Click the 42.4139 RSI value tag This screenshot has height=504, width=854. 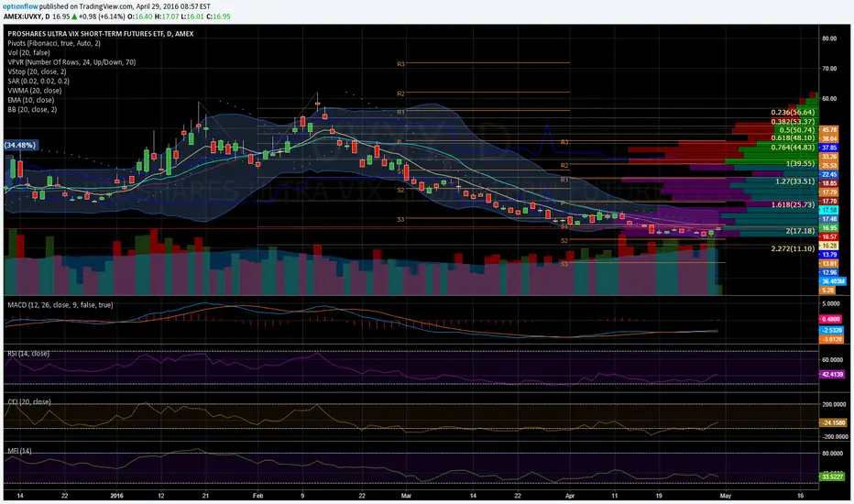tap(833, 374)
